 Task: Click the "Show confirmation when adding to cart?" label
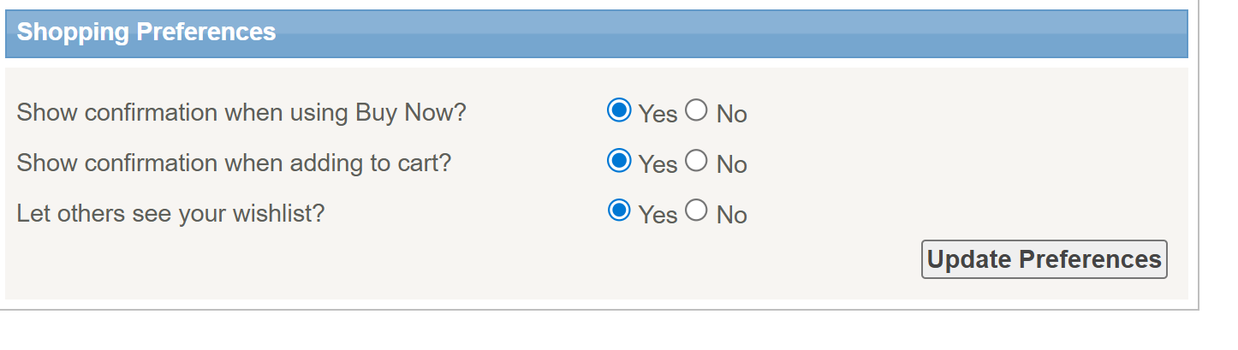[x=234, y=163]
